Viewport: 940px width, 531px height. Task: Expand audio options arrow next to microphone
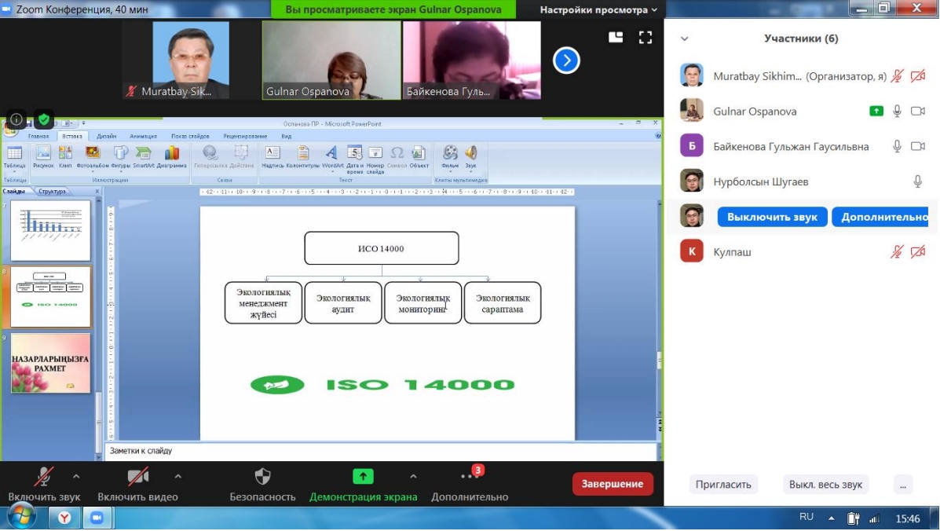click(x=76, y=476)
